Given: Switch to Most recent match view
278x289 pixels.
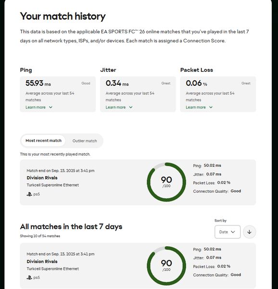Looking at the screenshot, I should (x=43, y=141).
